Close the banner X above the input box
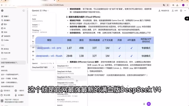189x106 pixels. pyautogui.click(x=128, y=86)
